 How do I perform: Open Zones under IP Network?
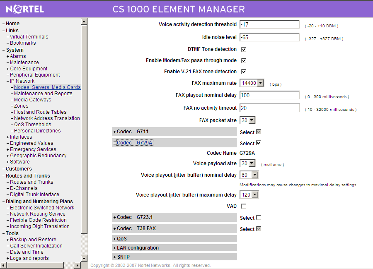pyautogui.click(x=21, y=106)
